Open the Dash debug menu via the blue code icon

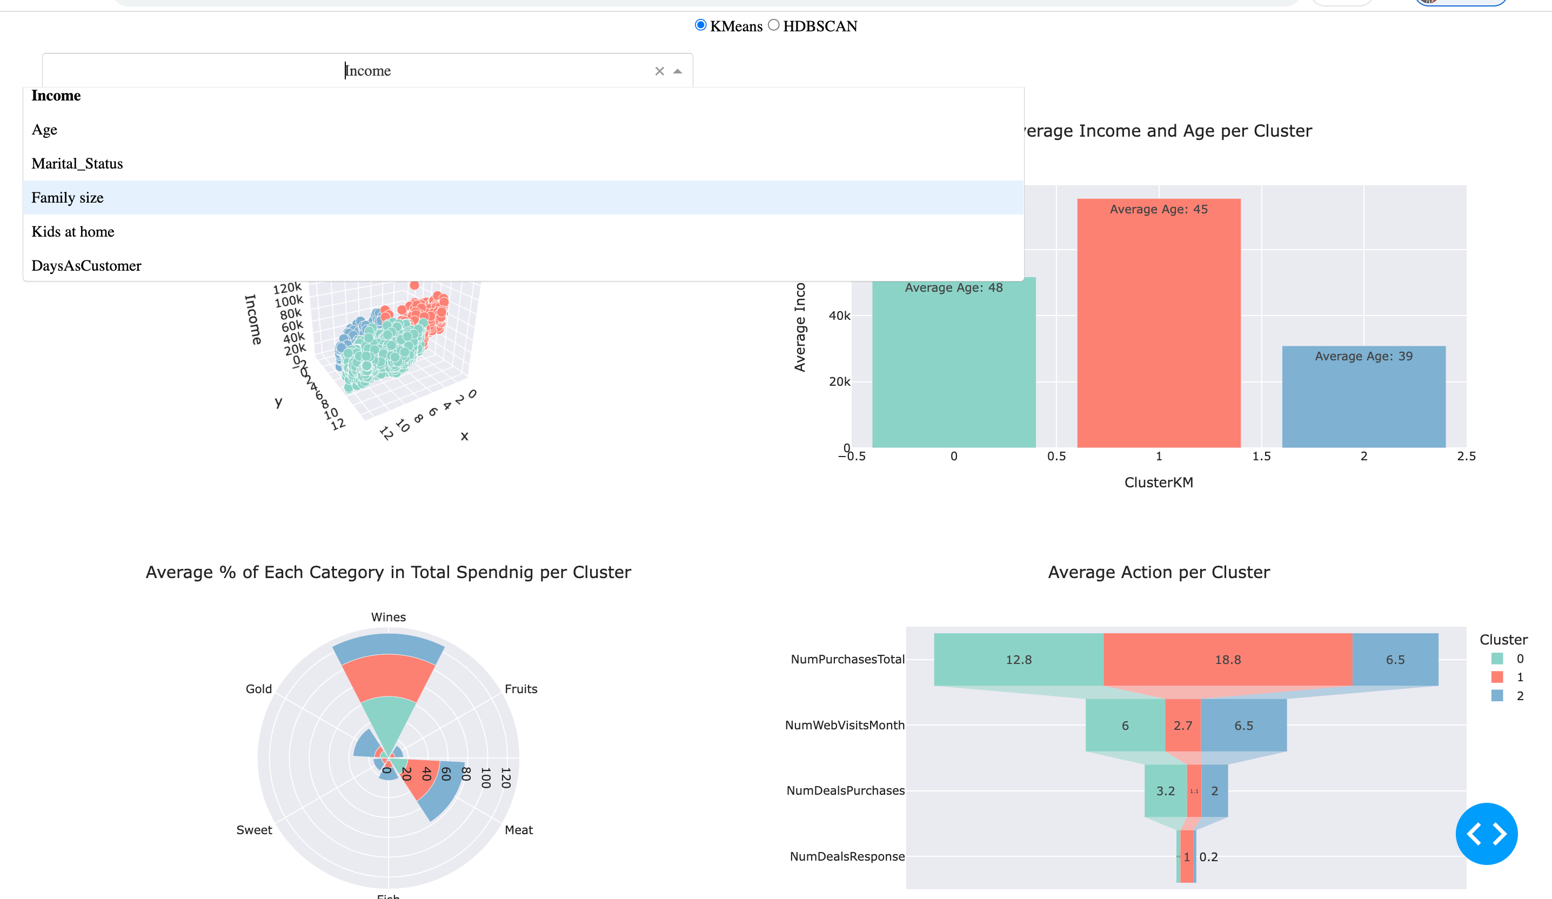point(1486,833)
